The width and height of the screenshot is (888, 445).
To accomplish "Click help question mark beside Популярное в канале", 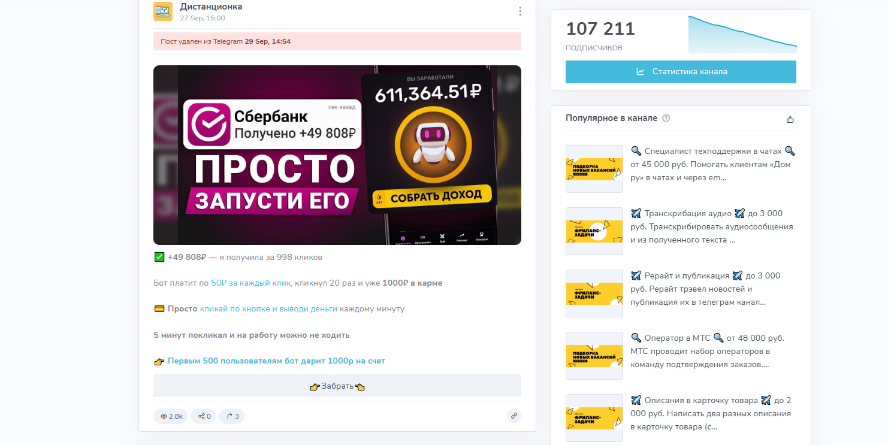I will pos(666,118).
